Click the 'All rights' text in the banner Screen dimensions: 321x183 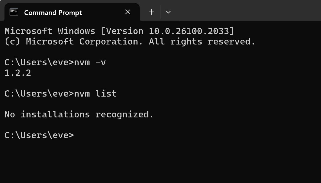coord(176,42)
